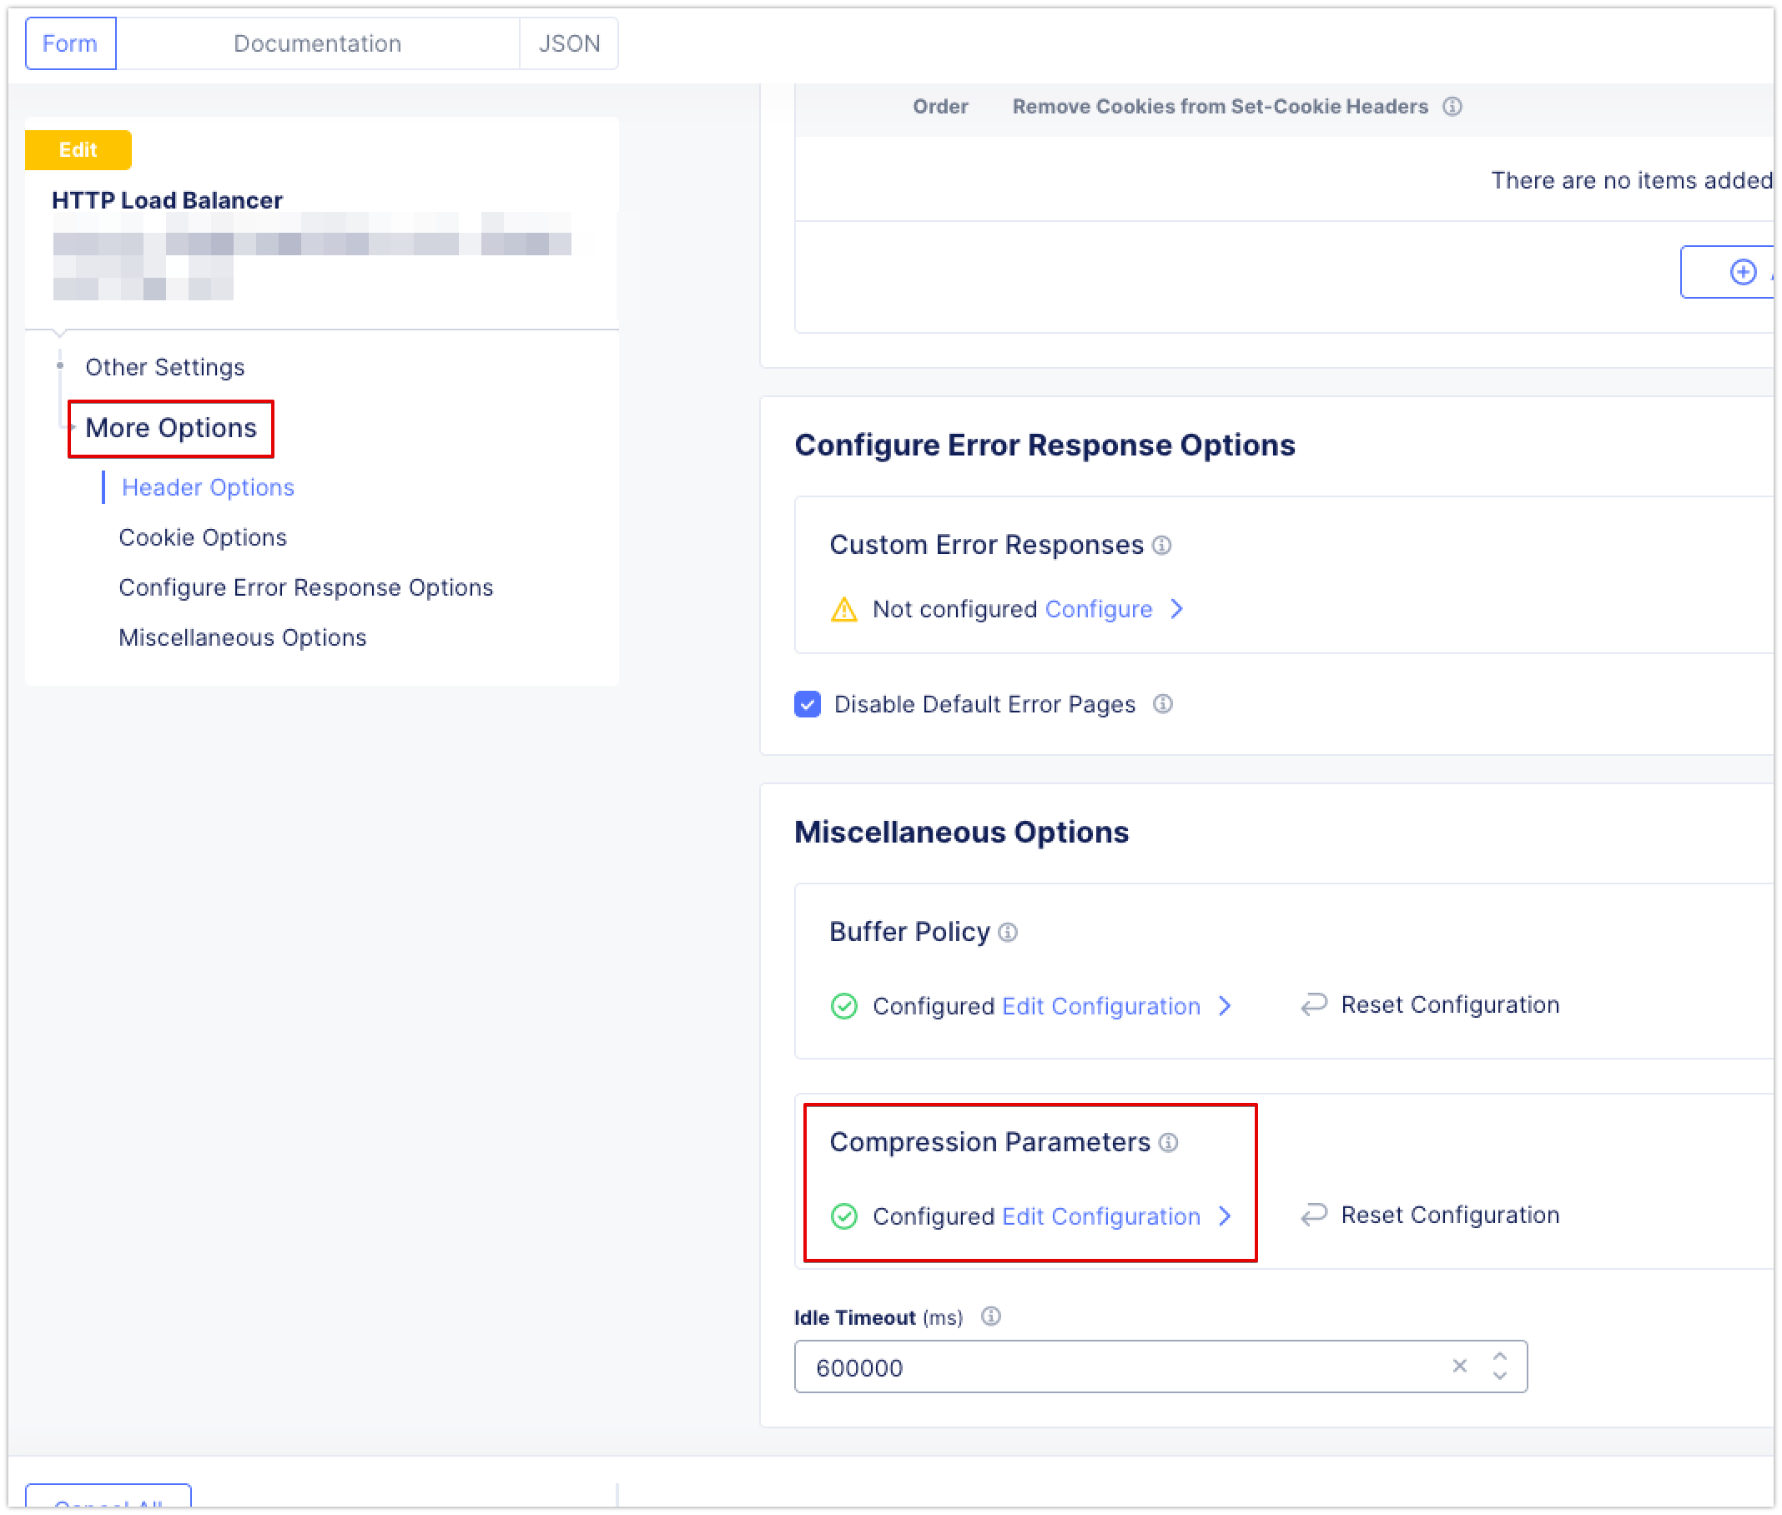This screenshot has width=1782, height=1515.
Task: Click info icon next to Idle Timeout
Action: pos(990,1316)
